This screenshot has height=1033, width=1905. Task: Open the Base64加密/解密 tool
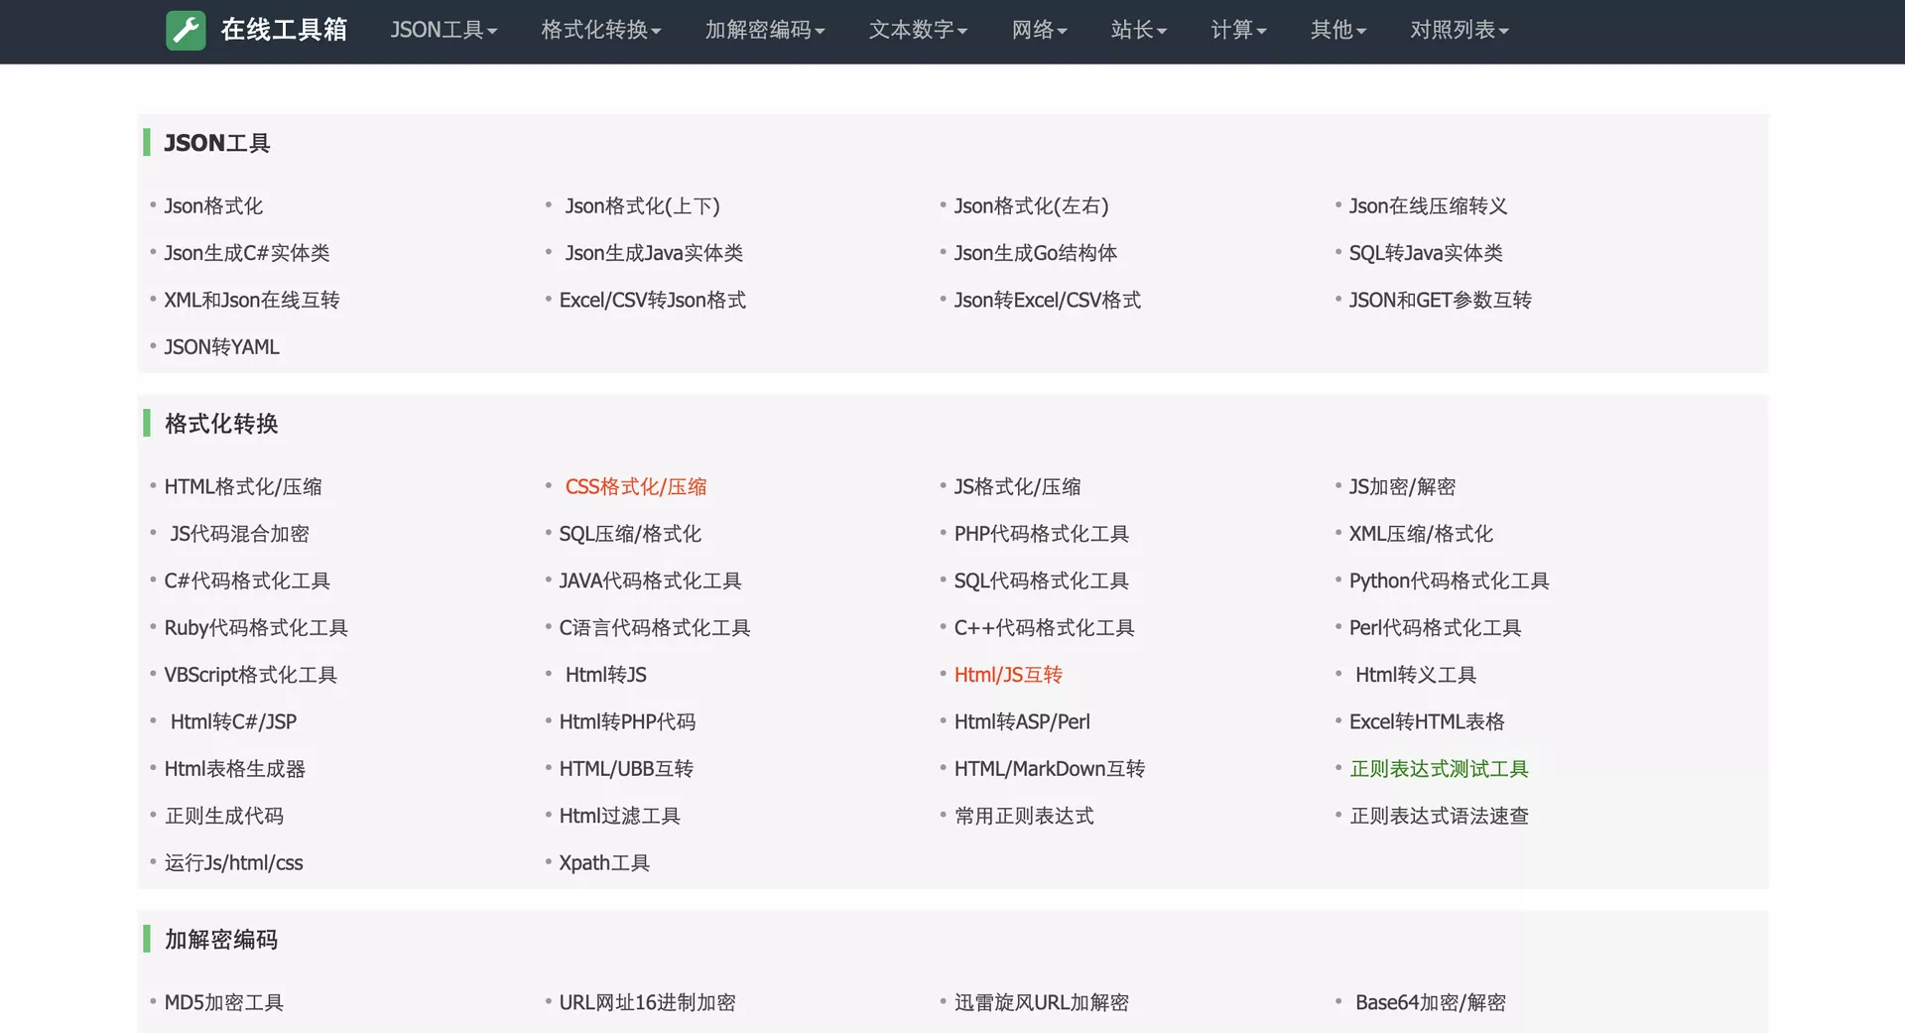pos(1430,1002)
